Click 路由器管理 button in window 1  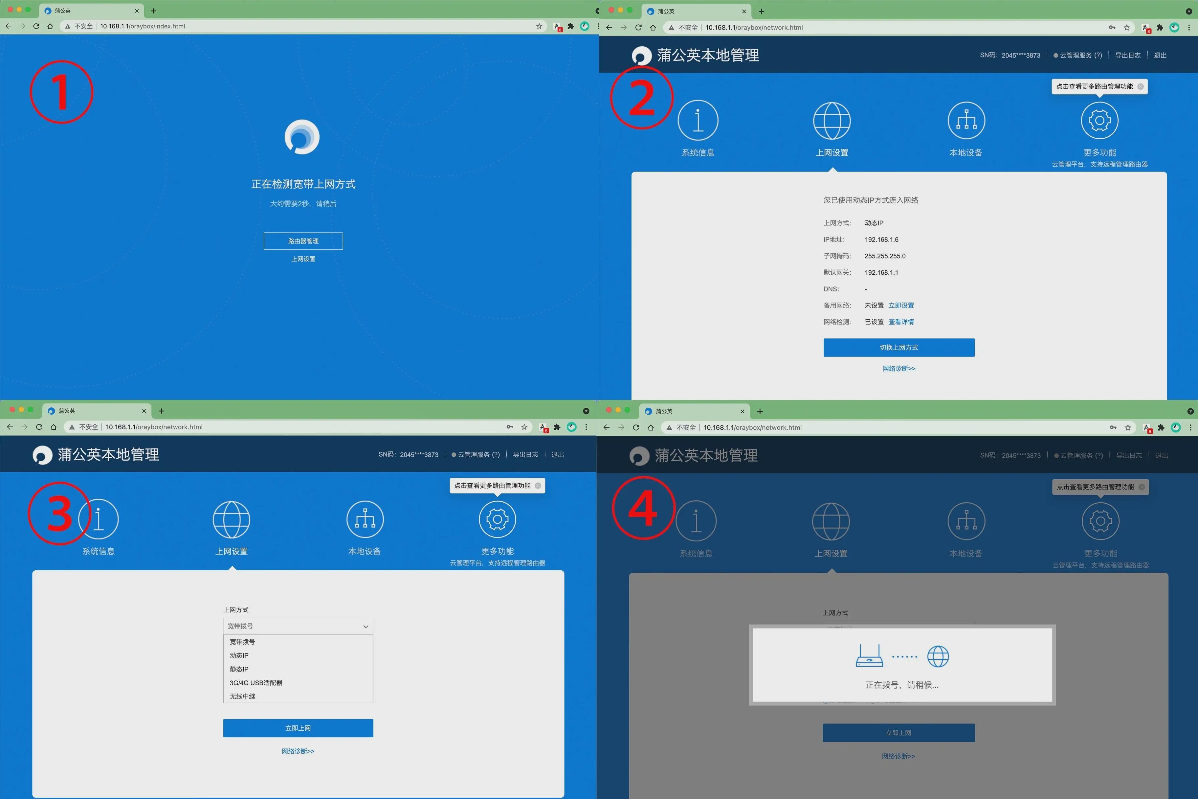click(303, 241)
